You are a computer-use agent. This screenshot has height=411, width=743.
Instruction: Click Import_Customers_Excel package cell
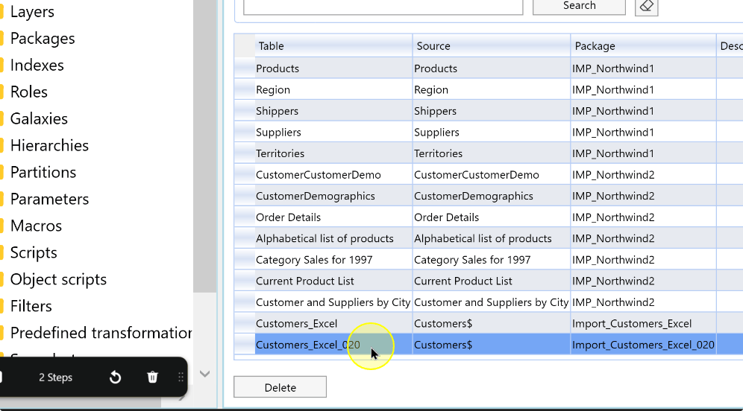tap(644, 324)
